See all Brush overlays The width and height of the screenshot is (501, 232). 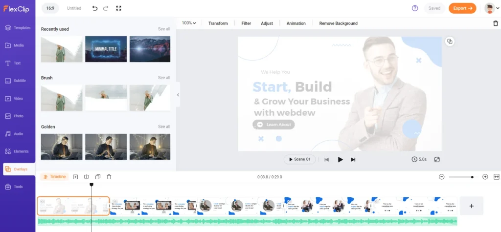[x=164, y=78]
